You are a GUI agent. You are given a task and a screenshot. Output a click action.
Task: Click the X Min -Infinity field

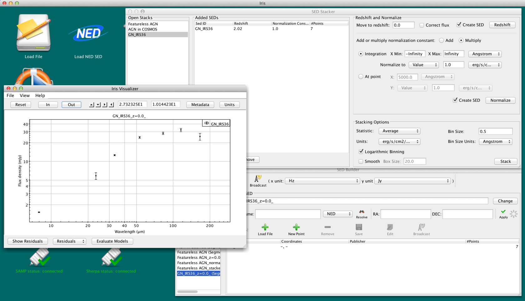(415, 54)
